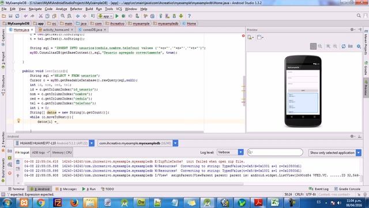Toggle the Captures tool window

coord(3,38)
